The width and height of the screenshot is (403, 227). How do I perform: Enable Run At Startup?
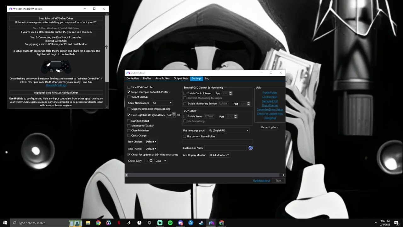tap(129, 97)
